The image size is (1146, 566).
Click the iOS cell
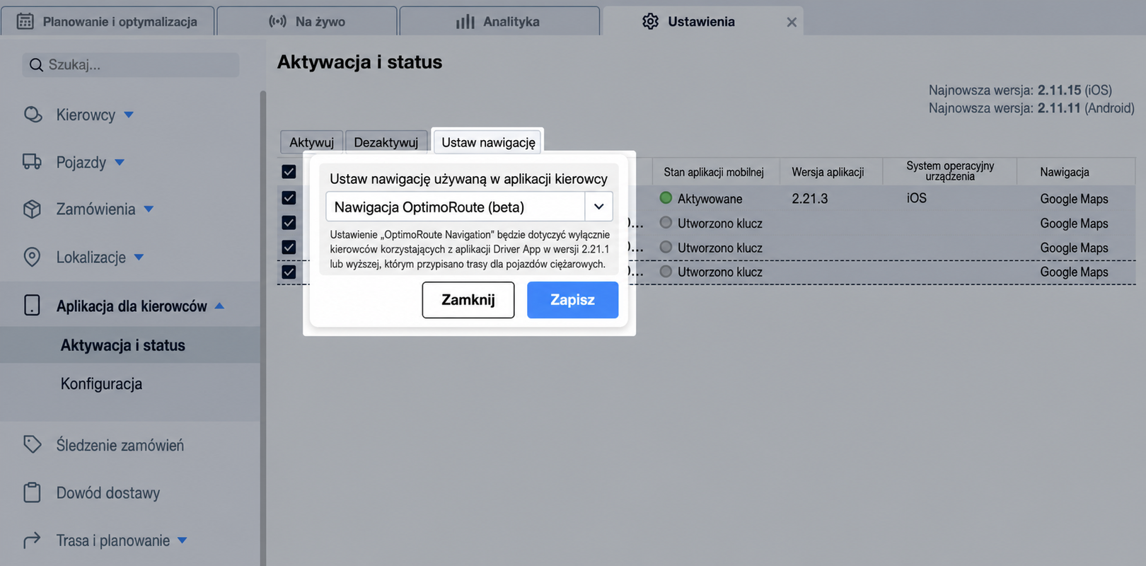pyautogui.click(x=917, y=198)
